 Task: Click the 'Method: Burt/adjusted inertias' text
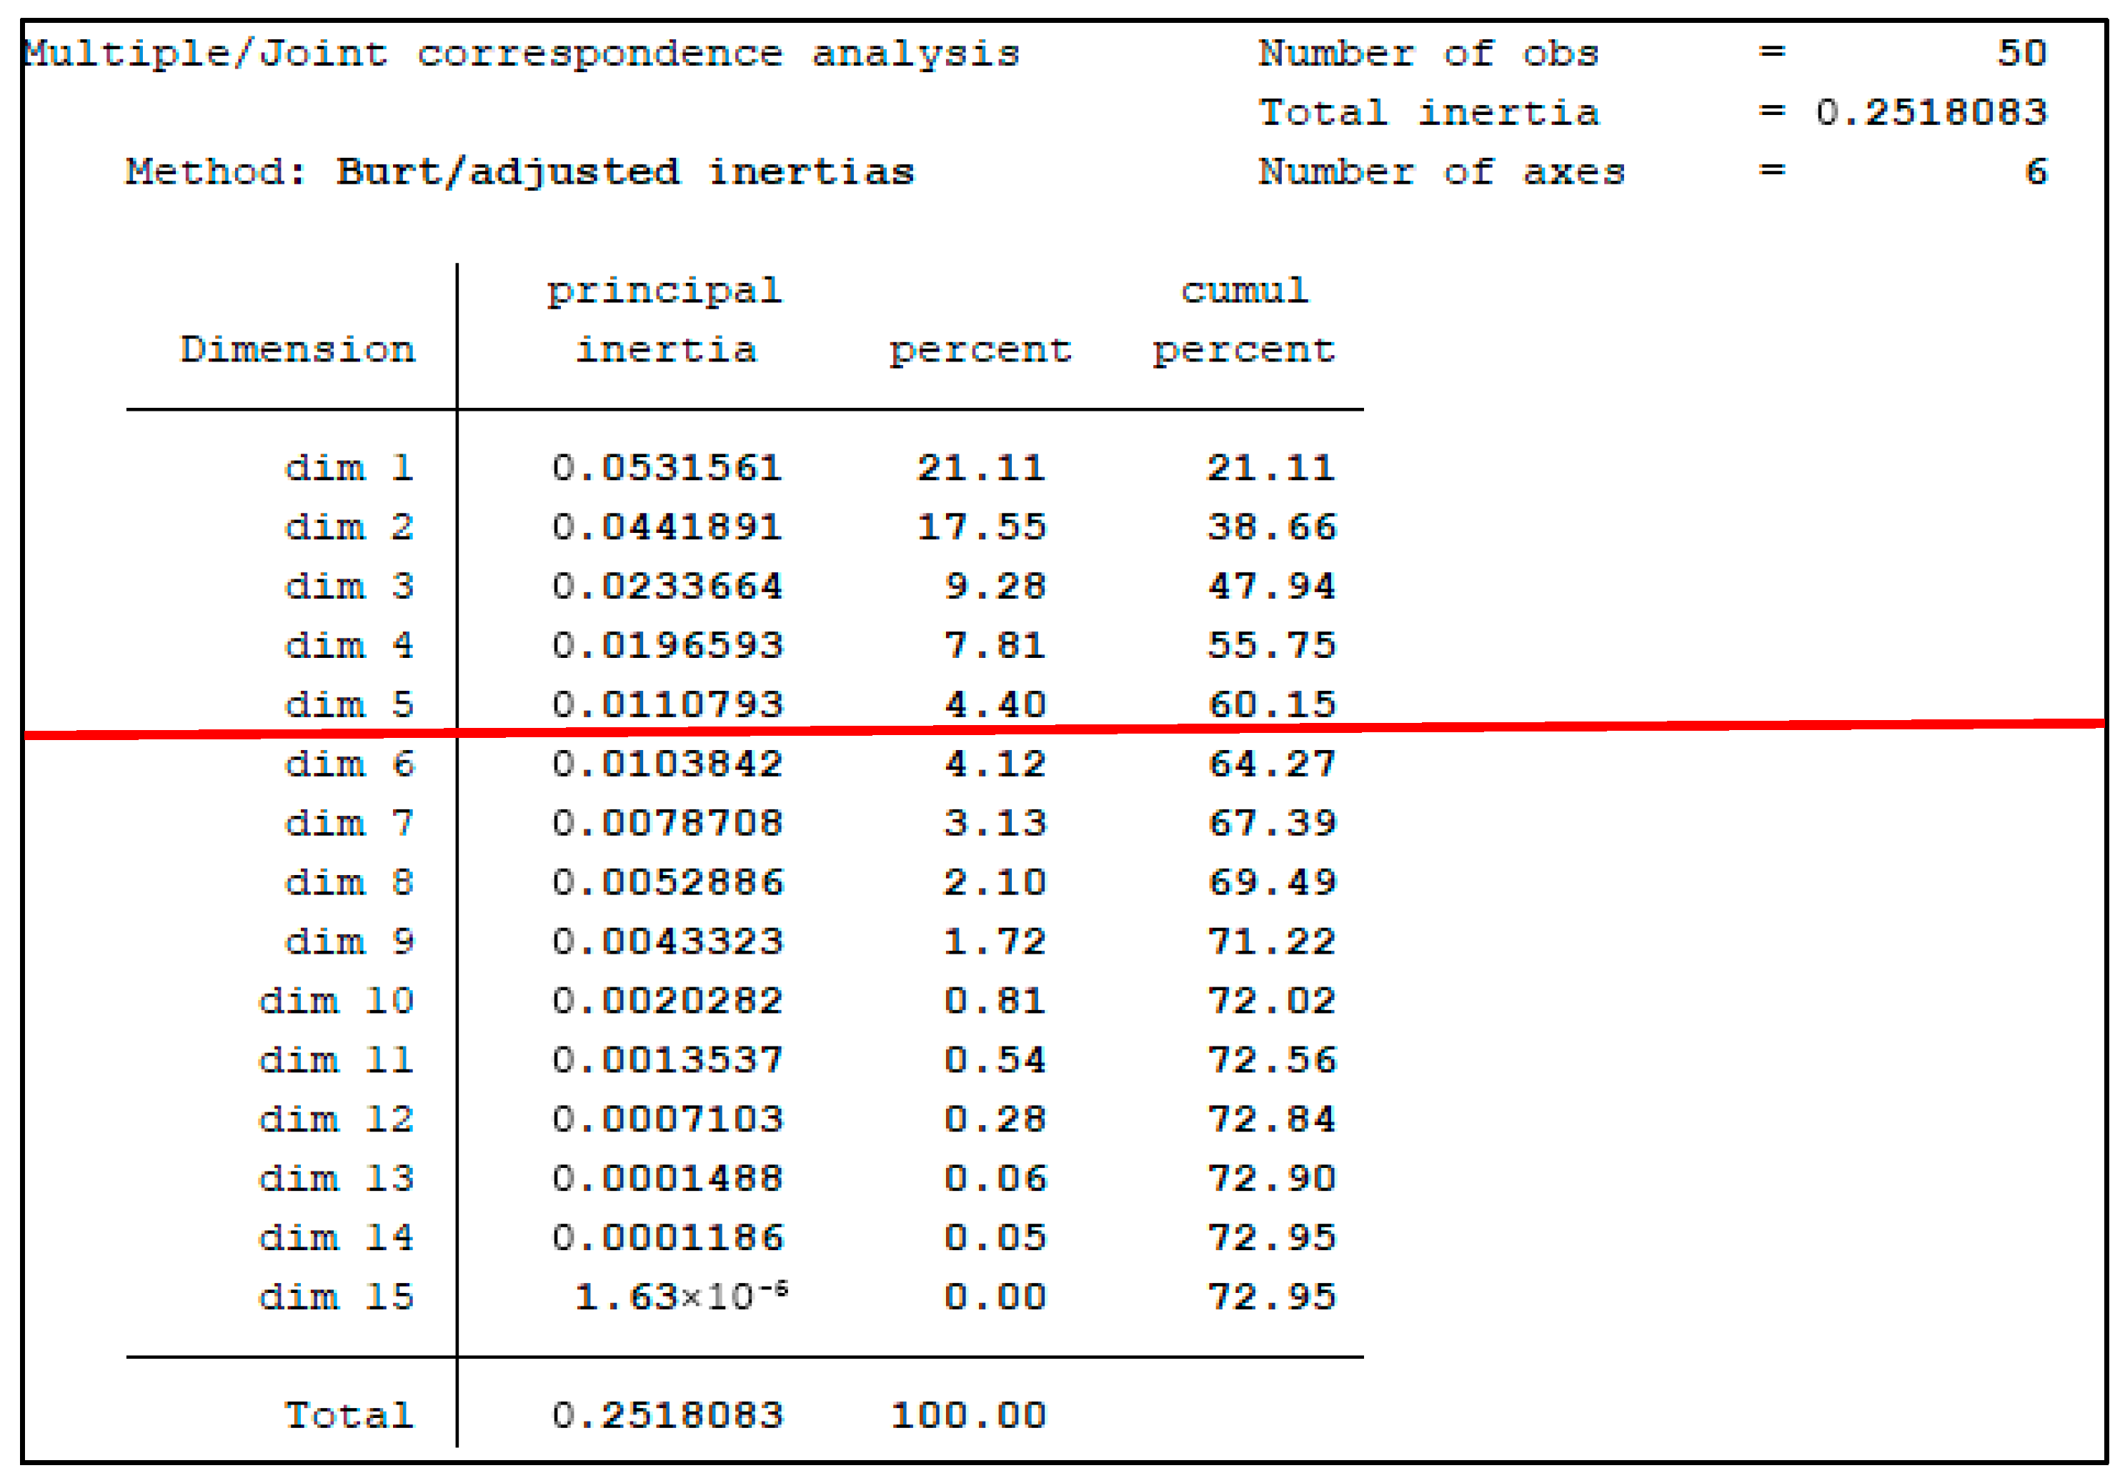520,173
